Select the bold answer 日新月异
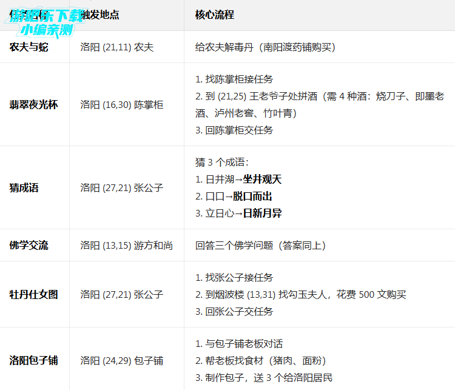 (x=263, y=213)
